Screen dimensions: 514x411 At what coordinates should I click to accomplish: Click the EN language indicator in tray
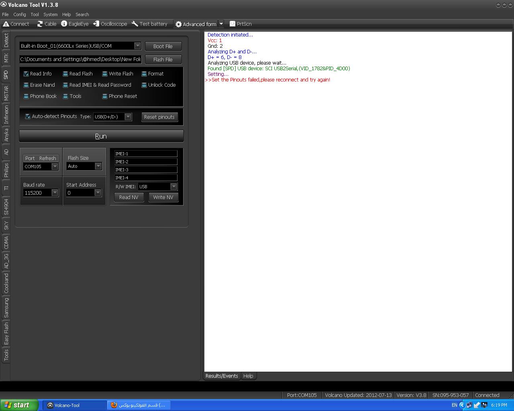pyautogui.click(x=454, y=405)
